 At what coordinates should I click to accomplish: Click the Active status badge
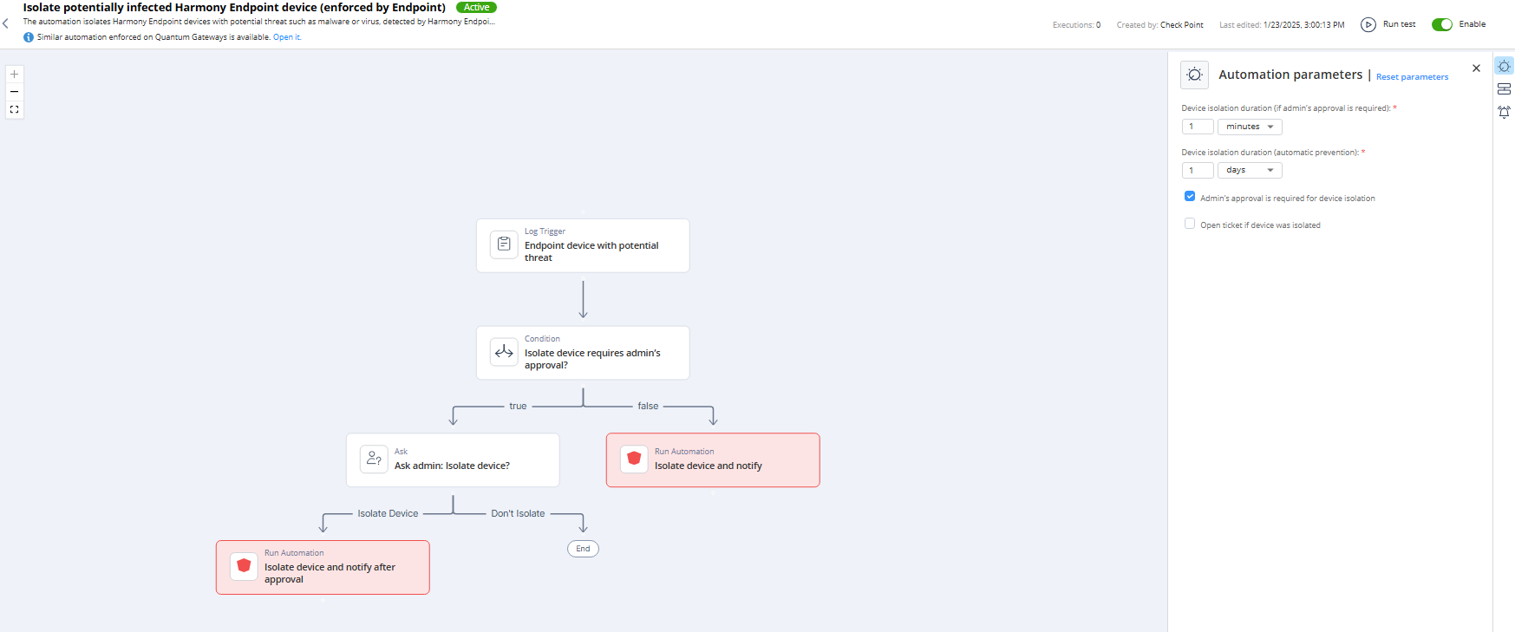click(x=476, y=7)
